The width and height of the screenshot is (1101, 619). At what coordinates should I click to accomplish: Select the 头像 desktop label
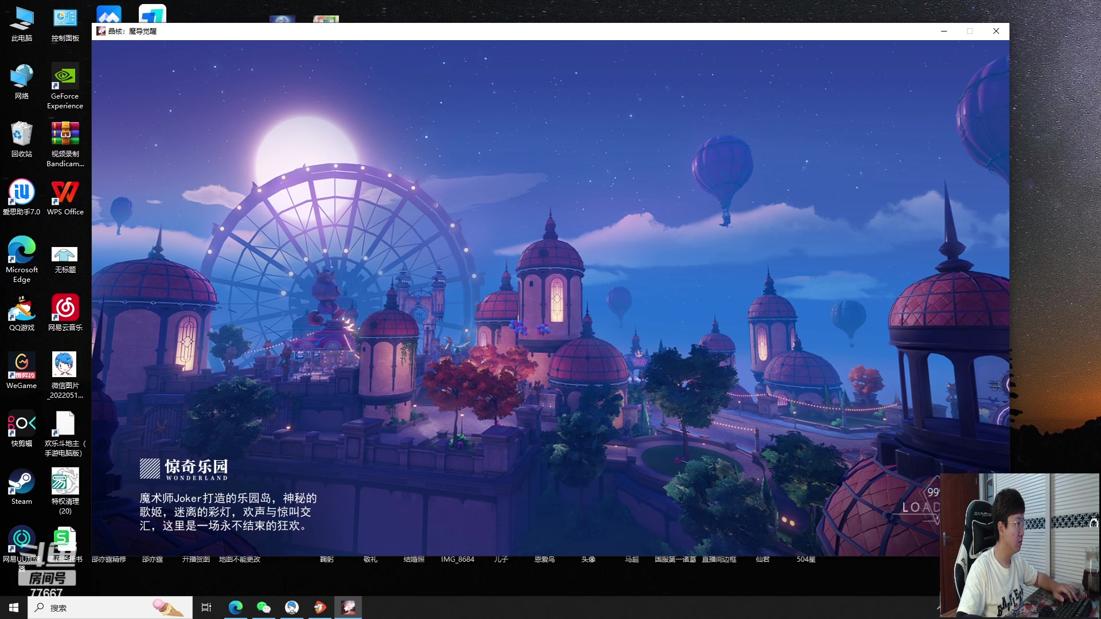[588, 559]
